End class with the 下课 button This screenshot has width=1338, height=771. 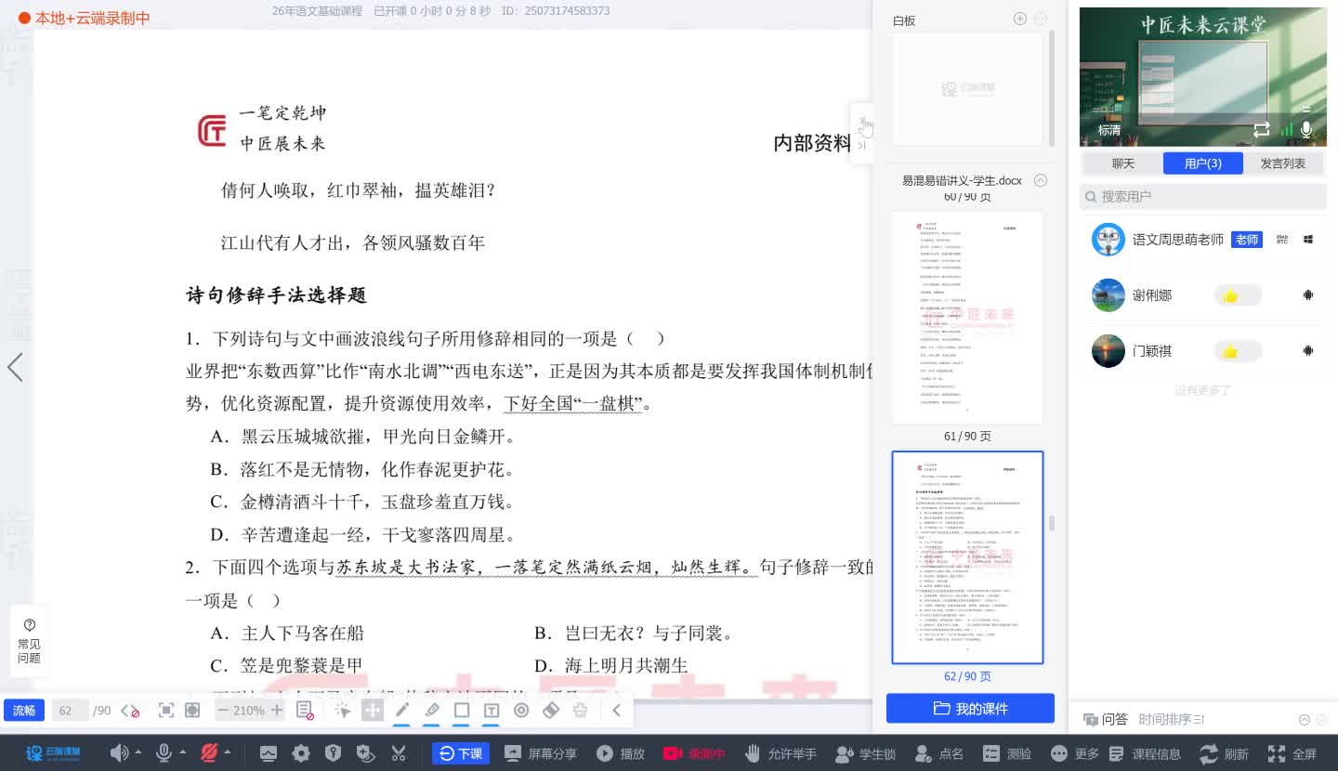tap(461, 753)
